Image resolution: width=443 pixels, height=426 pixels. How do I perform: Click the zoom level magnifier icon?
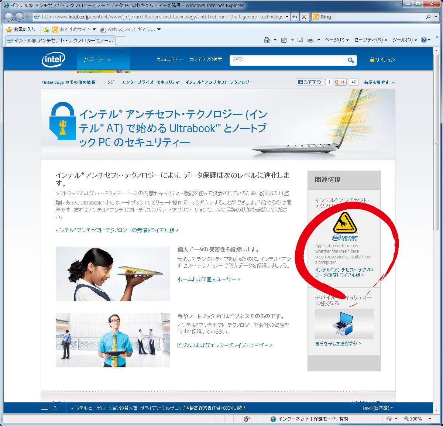[406, 419]
